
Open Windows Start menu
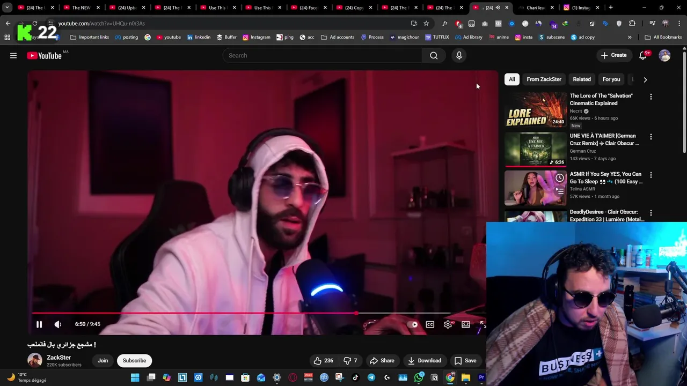tap(135, 377)
